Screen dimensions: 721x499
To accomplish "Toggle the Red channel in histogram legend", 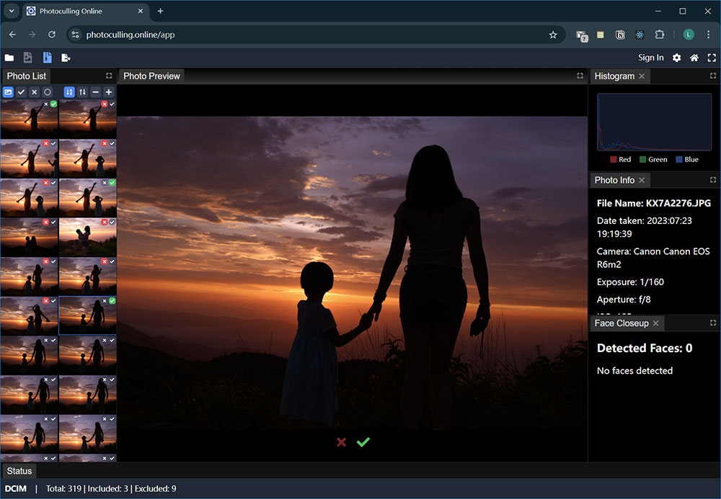I will [620, 159].
